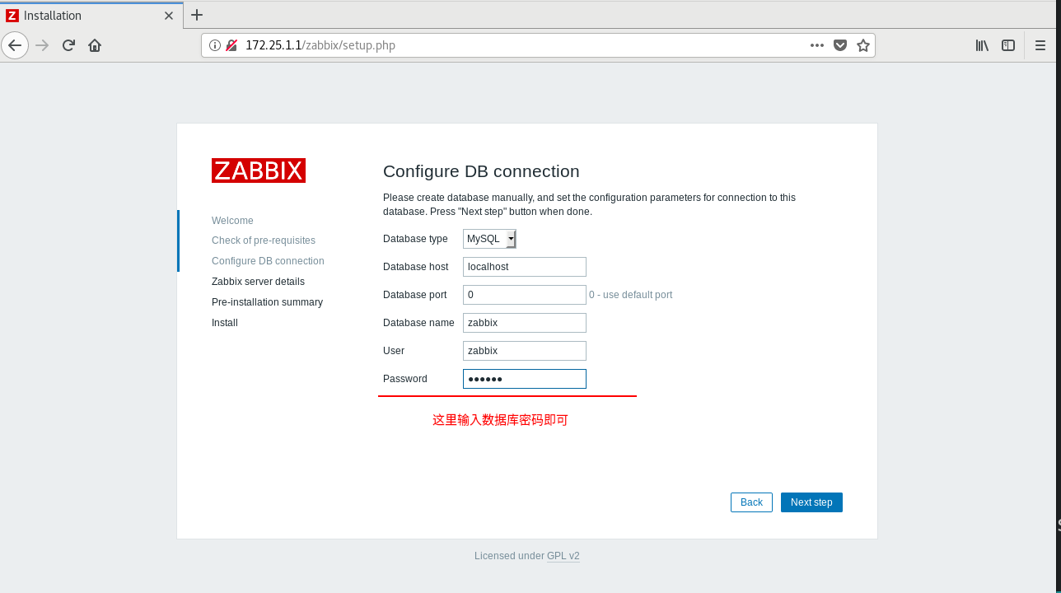The height and width of the screenshot is (593, 1061).
Task: Open page actions via the three-dot icon
Action: tap(816, 45)
